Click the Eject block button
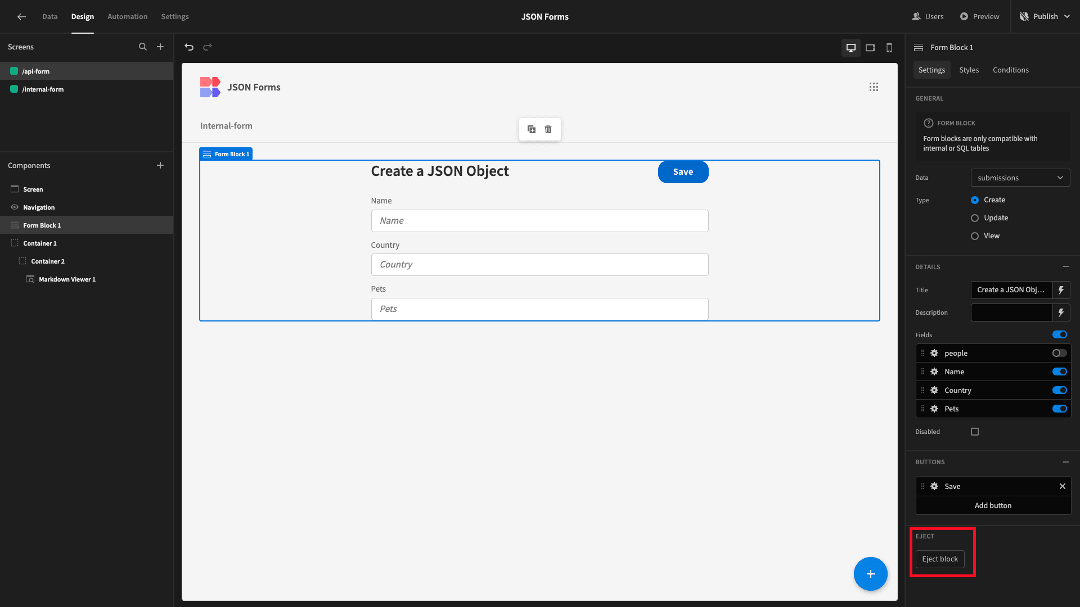1080x607 pixels. click(940, 559)
